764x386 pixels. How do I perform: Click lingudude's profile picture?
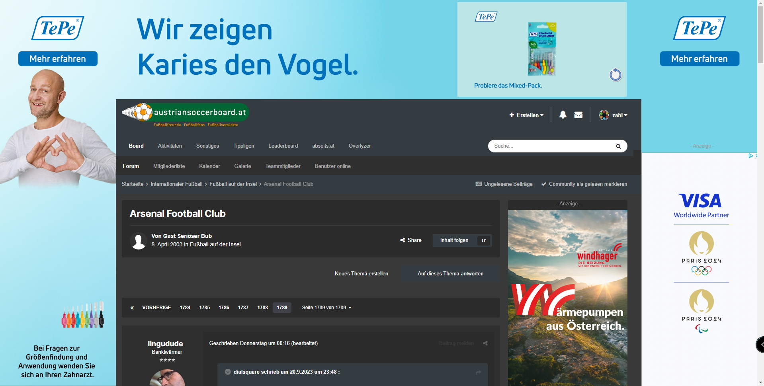point(167,378)
